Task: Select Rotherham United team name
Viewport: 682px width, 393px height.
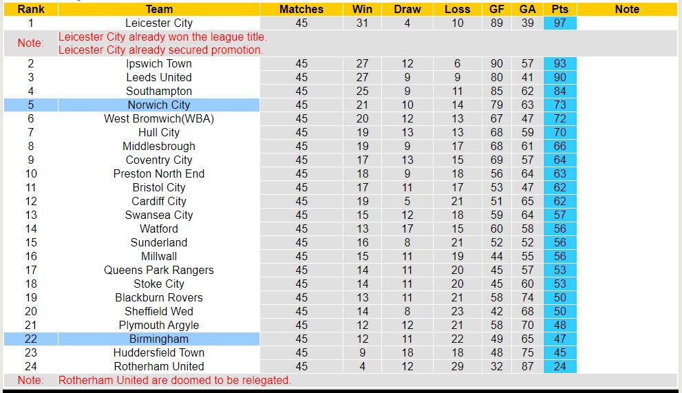Action: 159,366
